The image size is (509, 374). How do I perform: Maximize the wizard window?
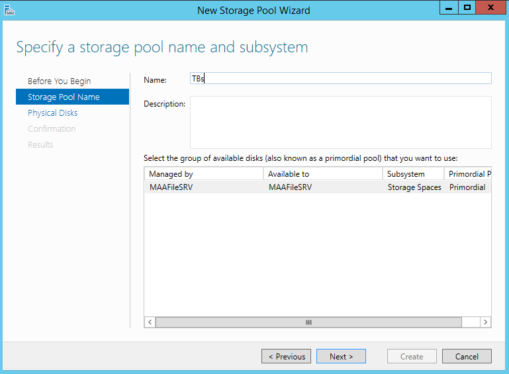pyautogui.click(x=467, y=8)
